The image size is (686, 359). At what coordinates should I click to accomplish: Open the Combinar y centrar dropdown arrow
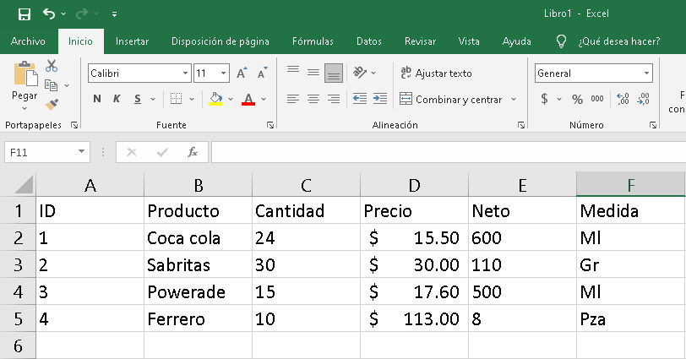[513, 100]
